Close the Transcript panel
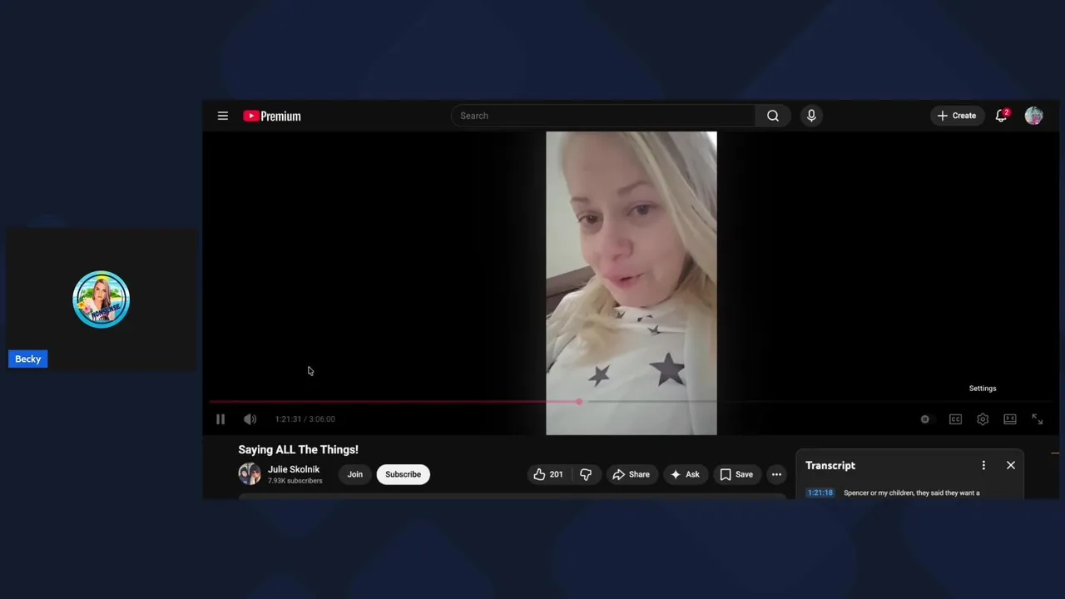This screenshot has height=599, width=1065. [1011, 465]
